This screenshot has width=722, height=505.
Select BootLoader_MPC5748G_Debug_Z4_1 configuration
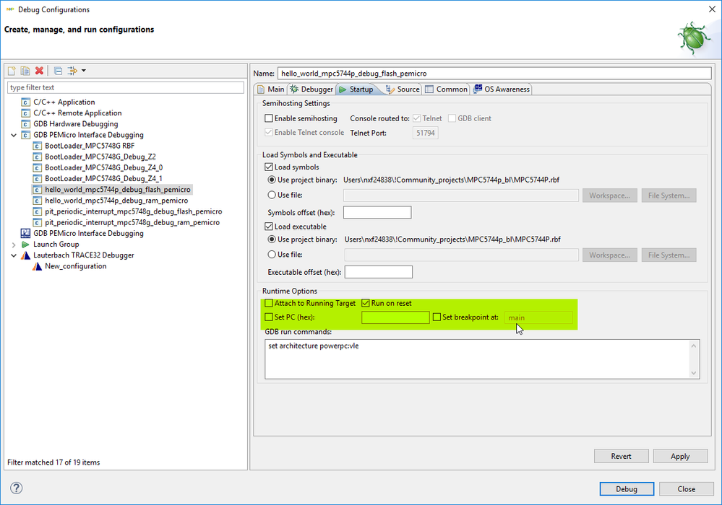pyautogui.click(x=103, y=179)
